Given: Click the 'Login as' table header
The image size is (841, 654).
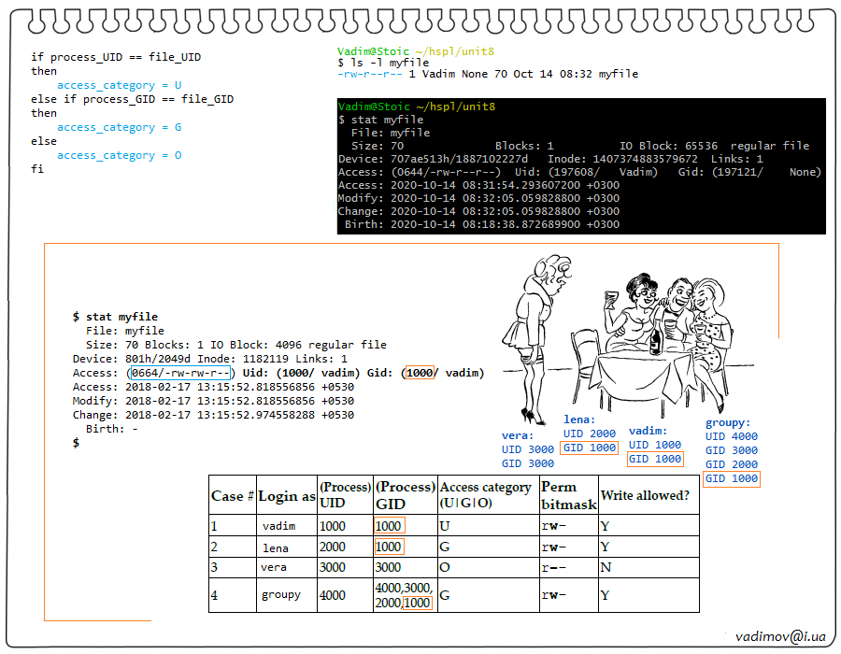Looking at the screenshot, I should pyautogui.click(x=287, y=495).
